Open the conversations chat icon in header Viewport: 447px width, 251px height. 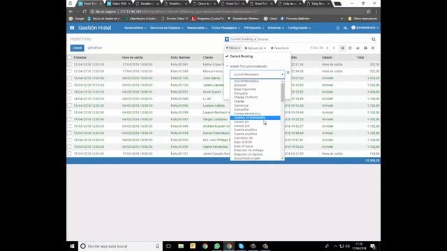(x=345, y=28)
